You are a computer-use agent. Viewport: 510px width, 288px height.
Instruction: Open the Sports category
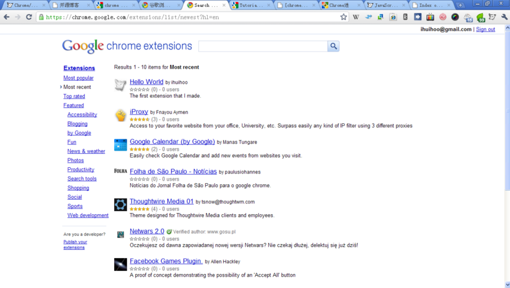click(75, 206)
